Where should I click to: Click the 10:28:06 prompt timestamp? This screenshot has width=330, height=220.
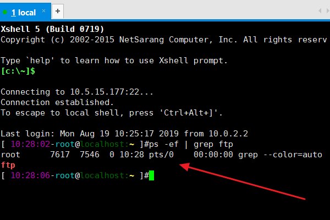29,175
